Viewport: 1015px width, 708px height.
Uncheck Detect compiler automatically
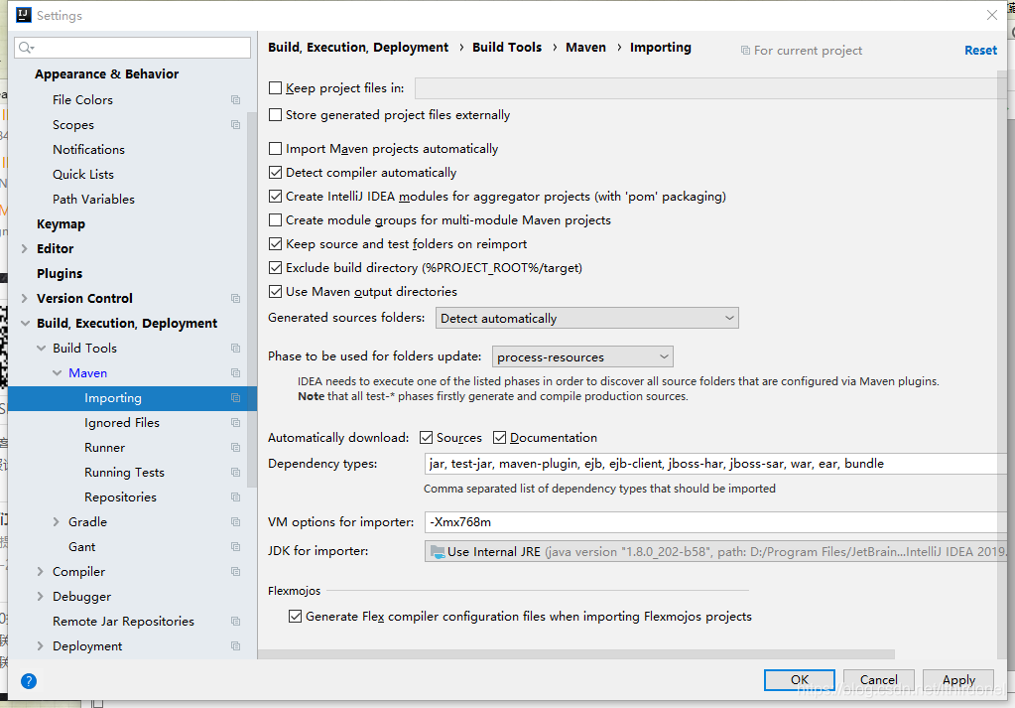(275, 173)
